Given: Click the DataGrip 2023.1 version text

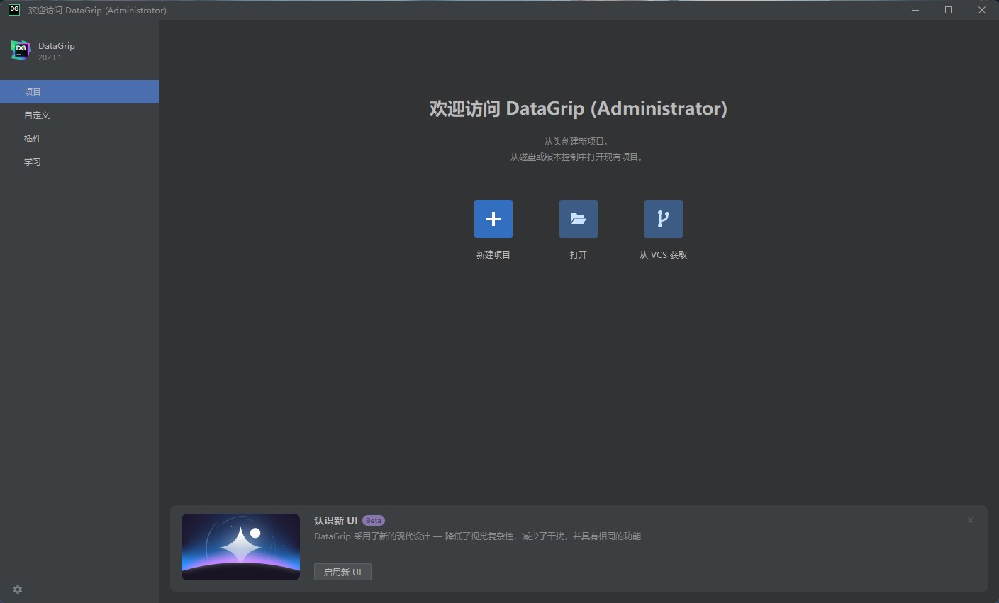Looking at the screenshot, I should 50,57.
